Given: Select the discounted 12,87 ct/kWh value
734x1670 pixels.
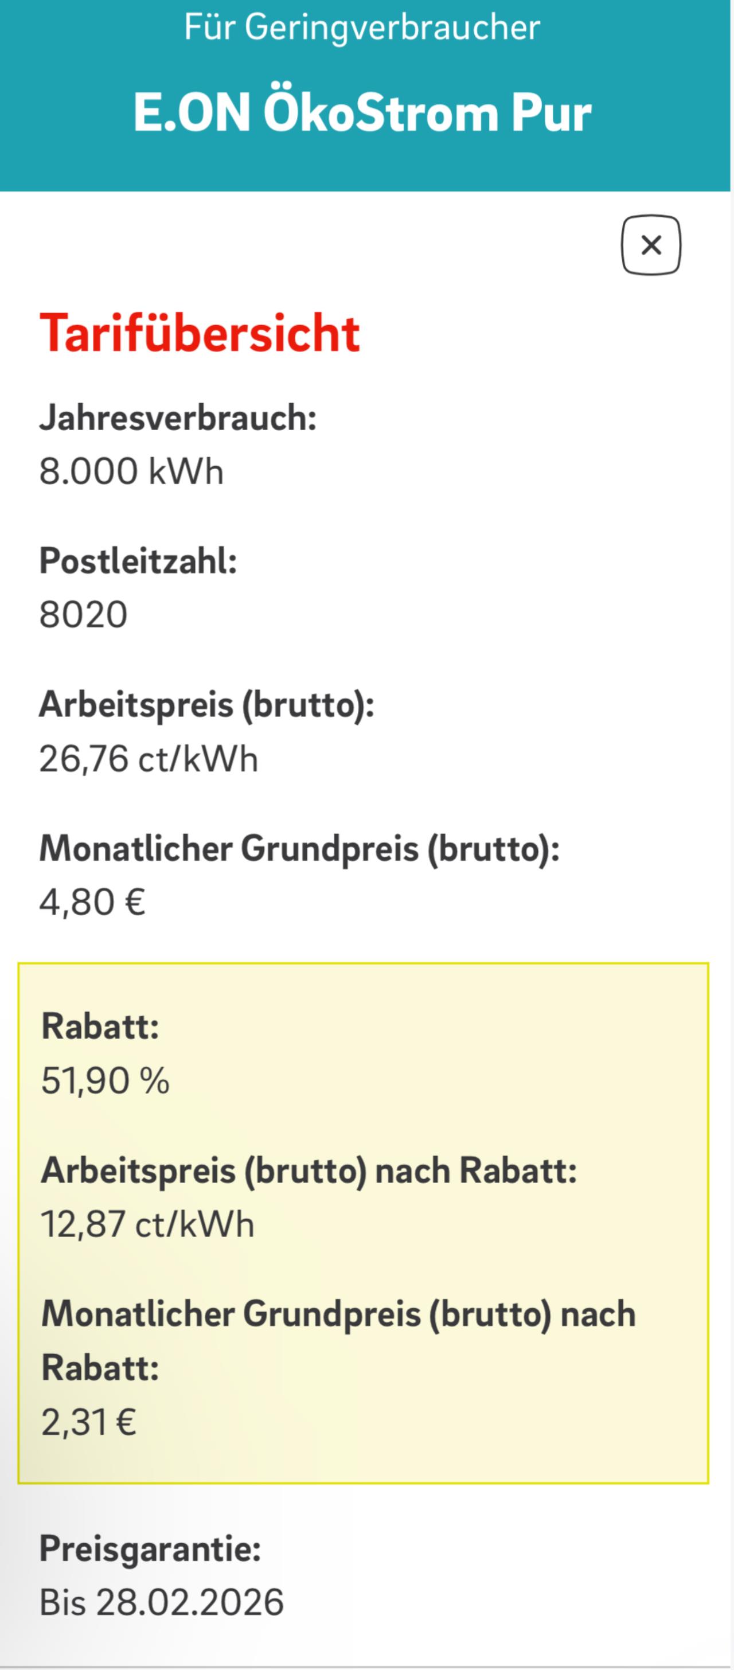Looking at the screenshot, I should click(x=148, y=1224).
